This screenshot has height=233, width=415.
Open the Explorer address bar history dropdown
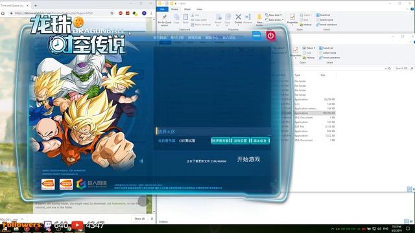tap(385, 69)
